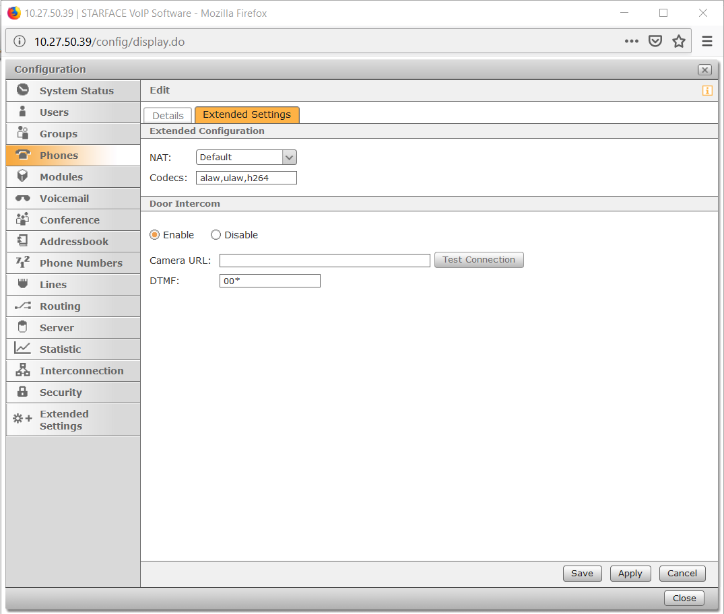724x614 pixels.
Task: Click the Apply button
Action: (630, 574)
